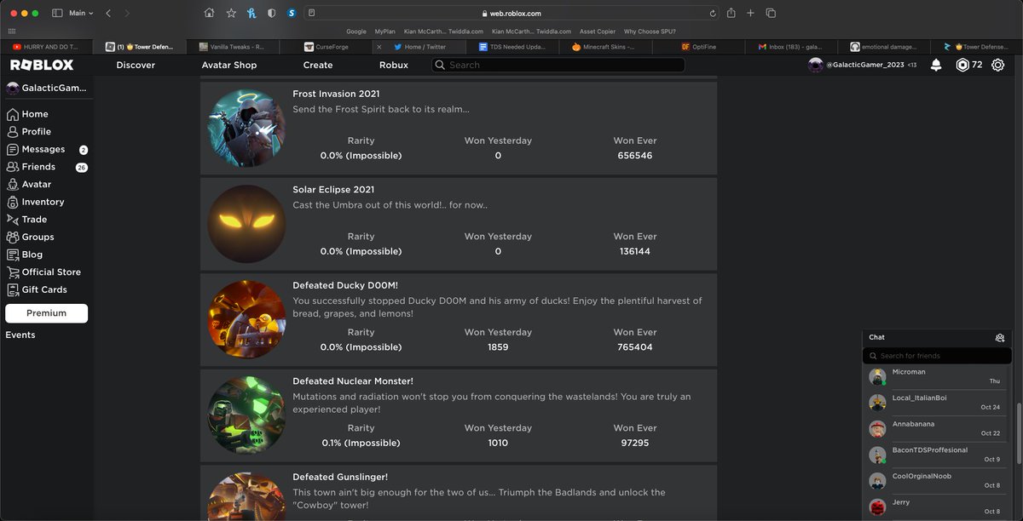The width and height of the screenshot is (1023, 521).
Task: Open a new tab with plus icon
Action: coord(750,13)
